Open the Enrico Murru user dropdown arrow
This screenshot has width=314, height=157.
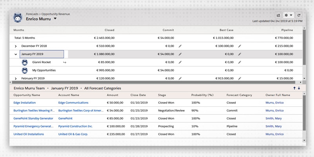point(55,18)
